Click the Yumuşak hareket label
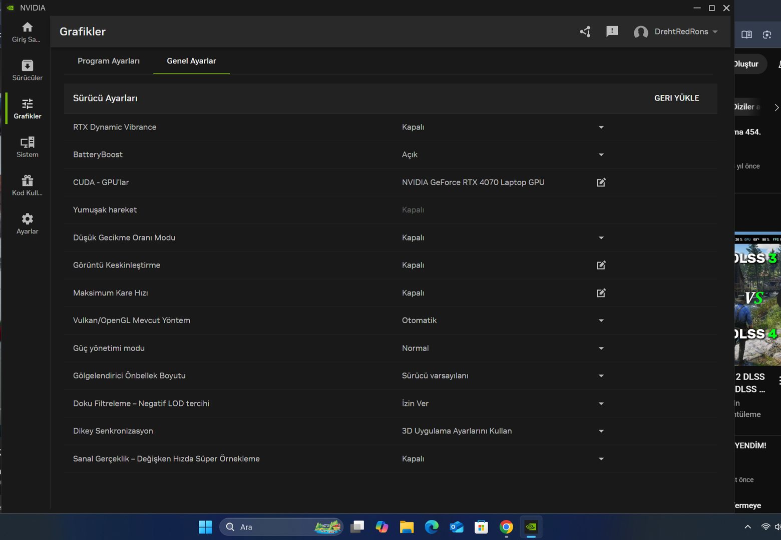The height and width of the screenshot is (540, 781). click(x=105, y=210)
